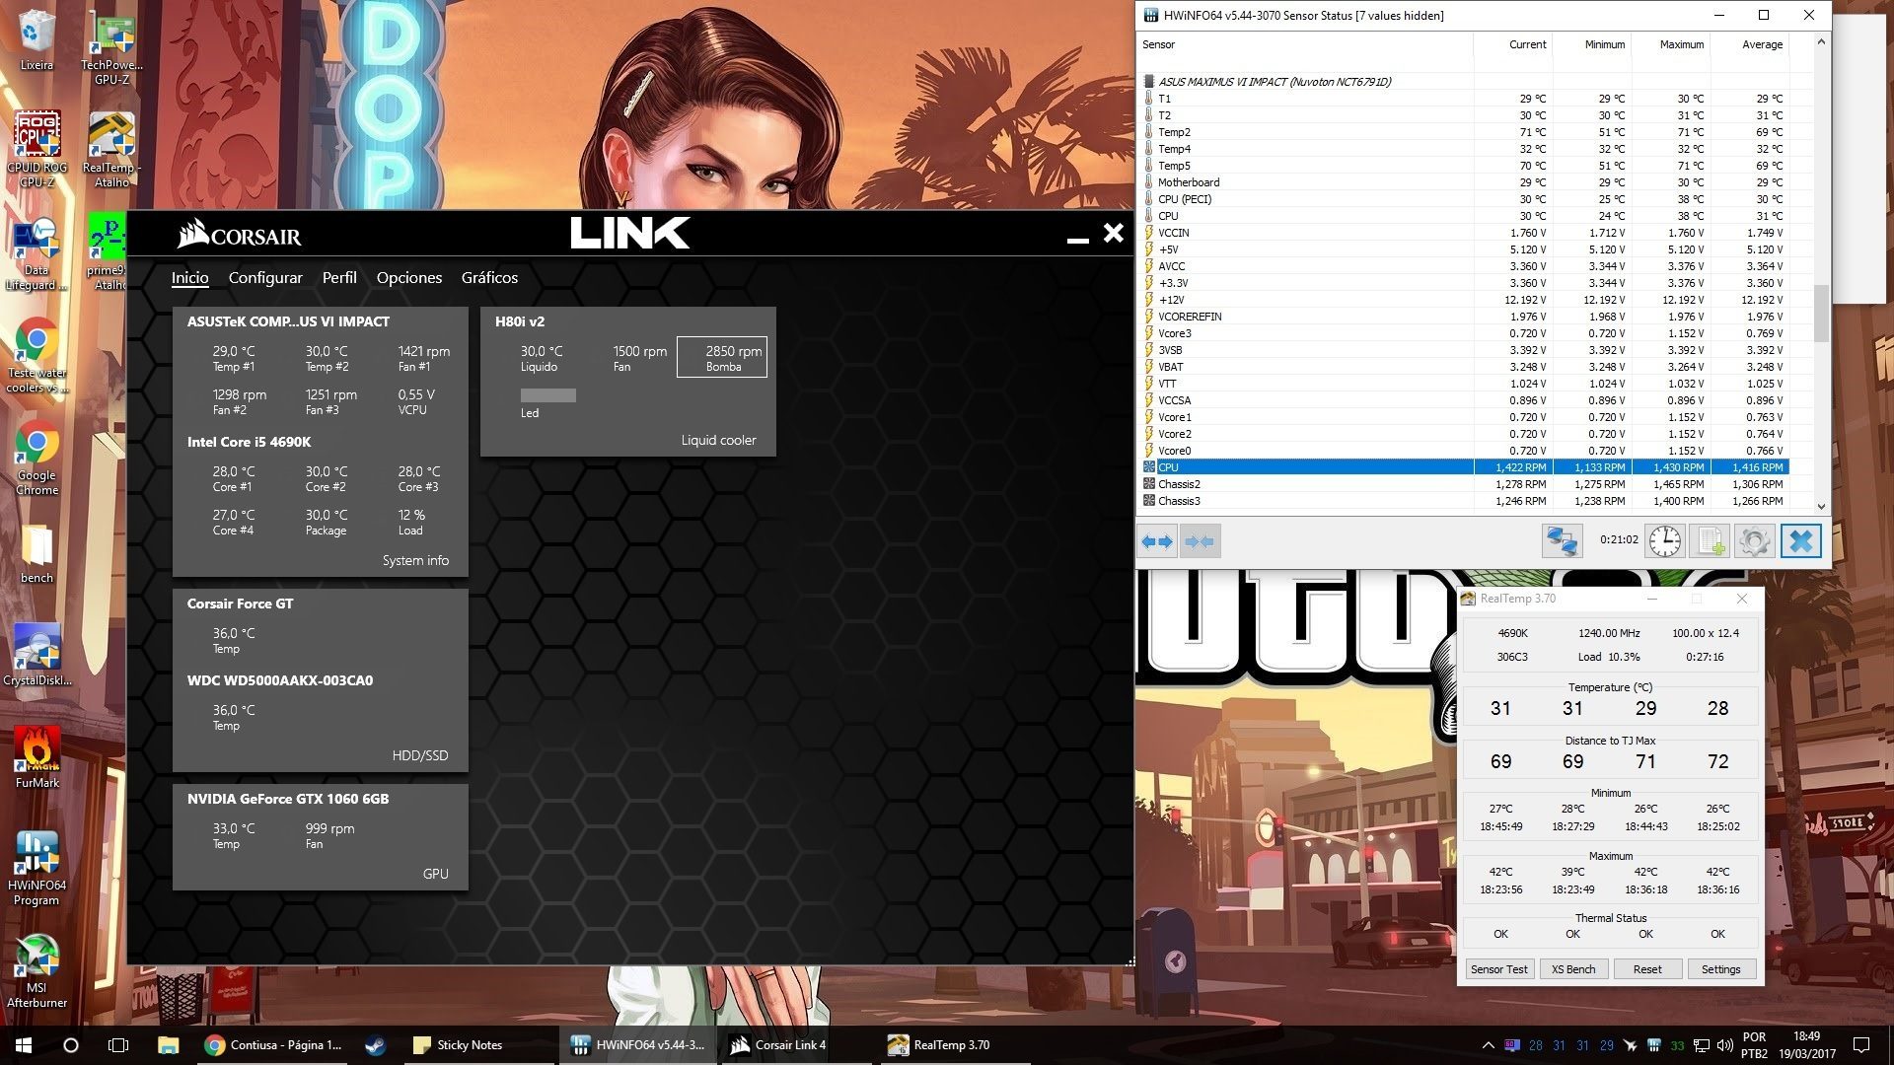Click RealTemp Reset button
Viewport: 1894px width, 1065px height.
click(1646, 969)
